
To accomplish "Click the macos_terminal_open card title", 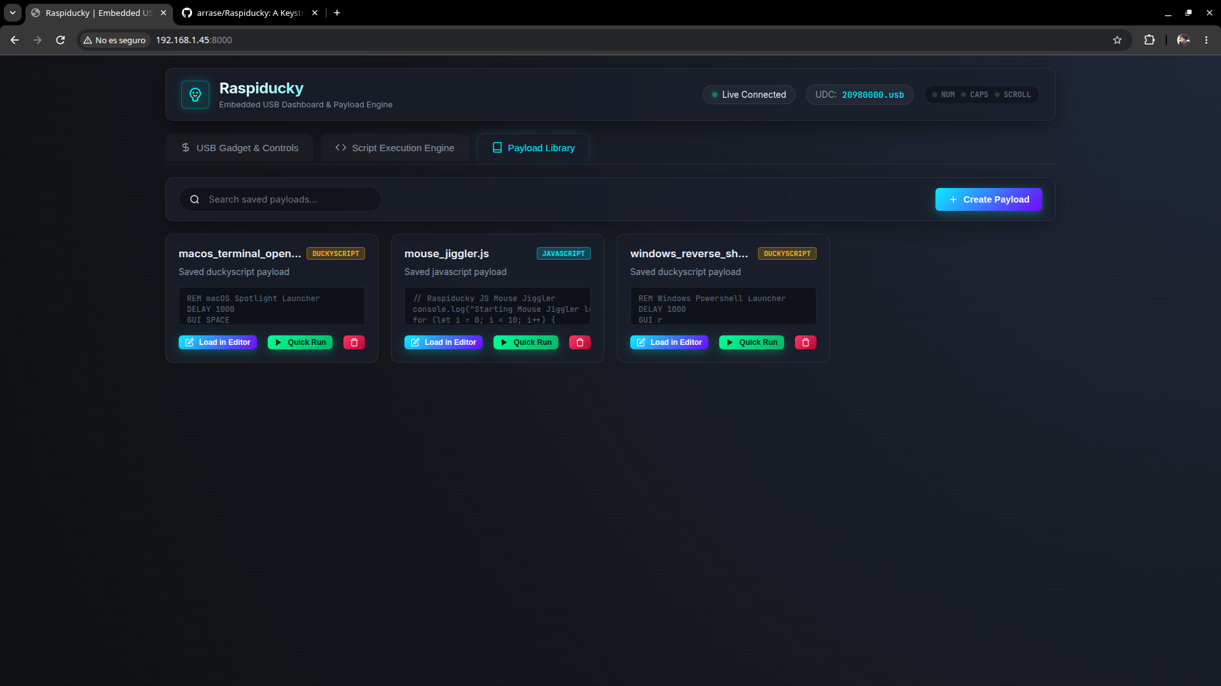I will point(240,253).
